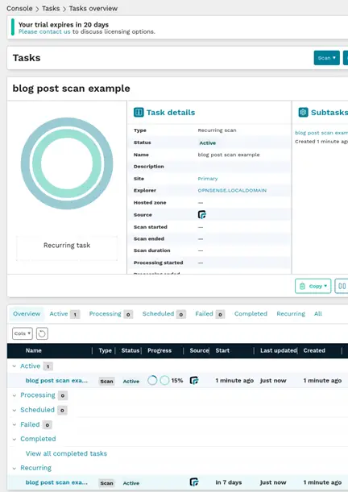
Task: Click source icon in Recurring task row
Action: tap(194, 482)
